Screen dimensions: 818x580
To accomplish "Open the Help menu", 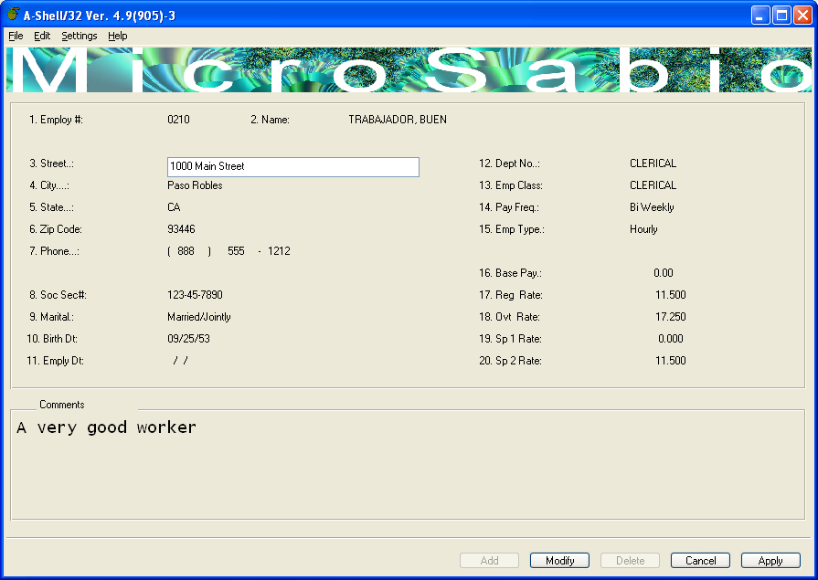I will (118, 36).
